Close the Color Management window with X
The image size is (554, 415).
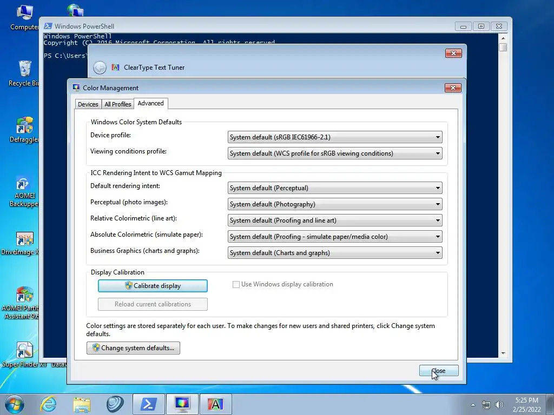click(453, 88)
